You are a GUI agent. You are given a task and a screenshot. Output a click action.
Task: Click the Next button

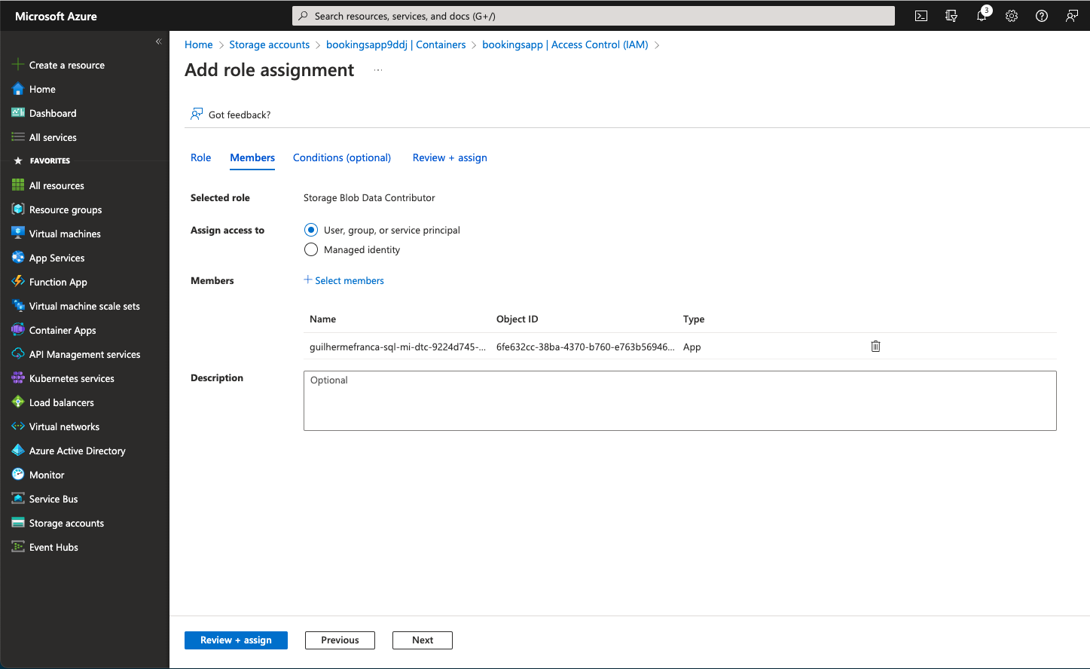coord(423,640)
